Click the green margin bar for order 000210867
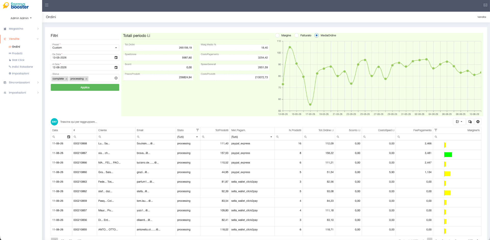This screenshot has height=240, width=490. pos(448,155)
